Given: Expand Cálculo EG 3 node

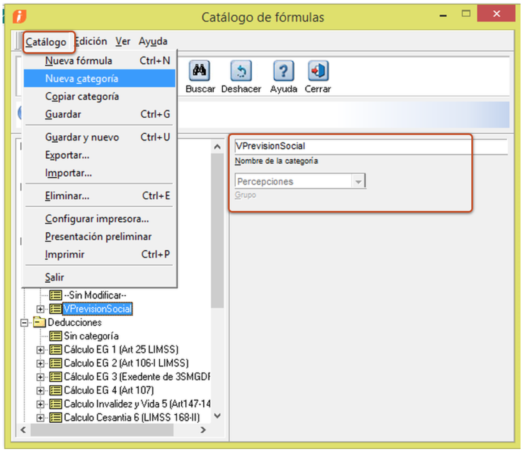Looking at the screenshot, I should coord(40,377).
